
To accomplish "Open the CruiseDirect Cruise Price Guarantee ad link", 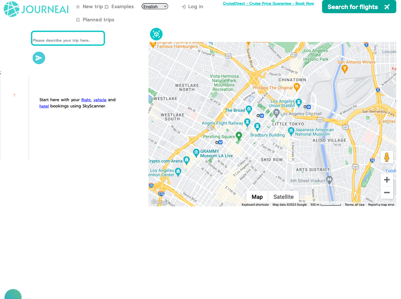I will [268, 4].
